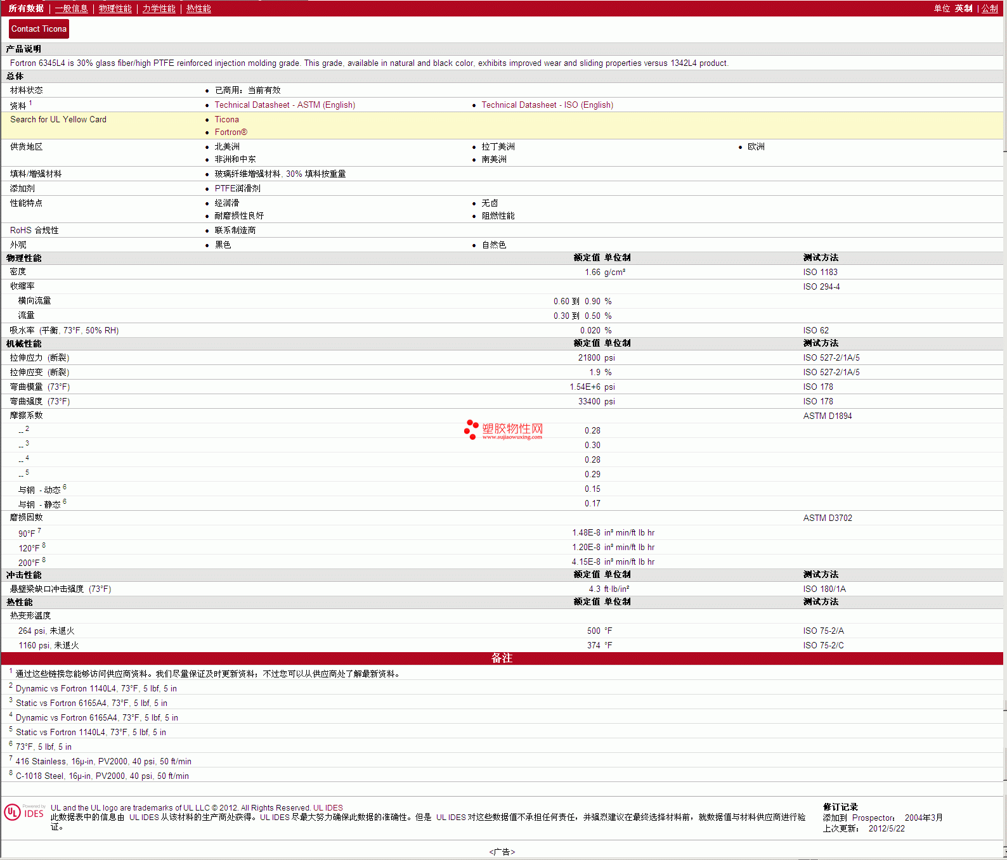Viewport: 1007px width, 860px height.
Task: Click the ISO 75-2/C test method
Action: 823,646
